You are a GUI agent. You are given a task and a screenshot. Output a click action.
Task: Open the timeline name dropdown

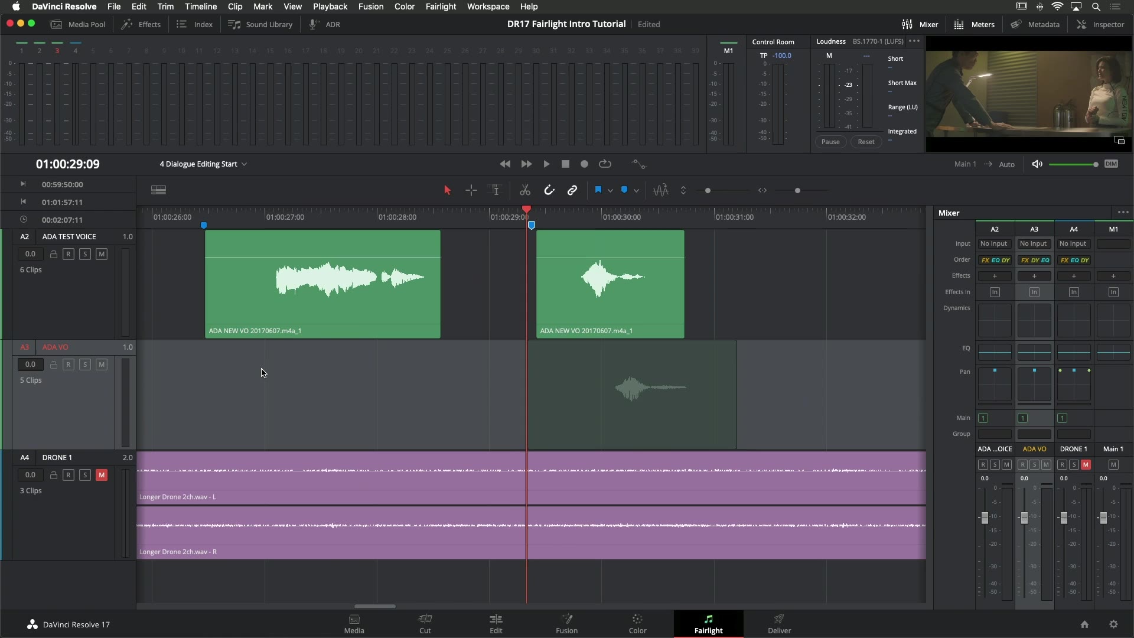pyautogui.click(x=203, y=164)
